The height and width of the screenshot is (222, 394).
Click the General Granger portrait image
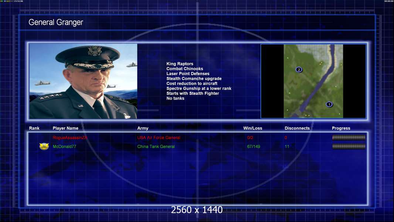tap(83, 81)
